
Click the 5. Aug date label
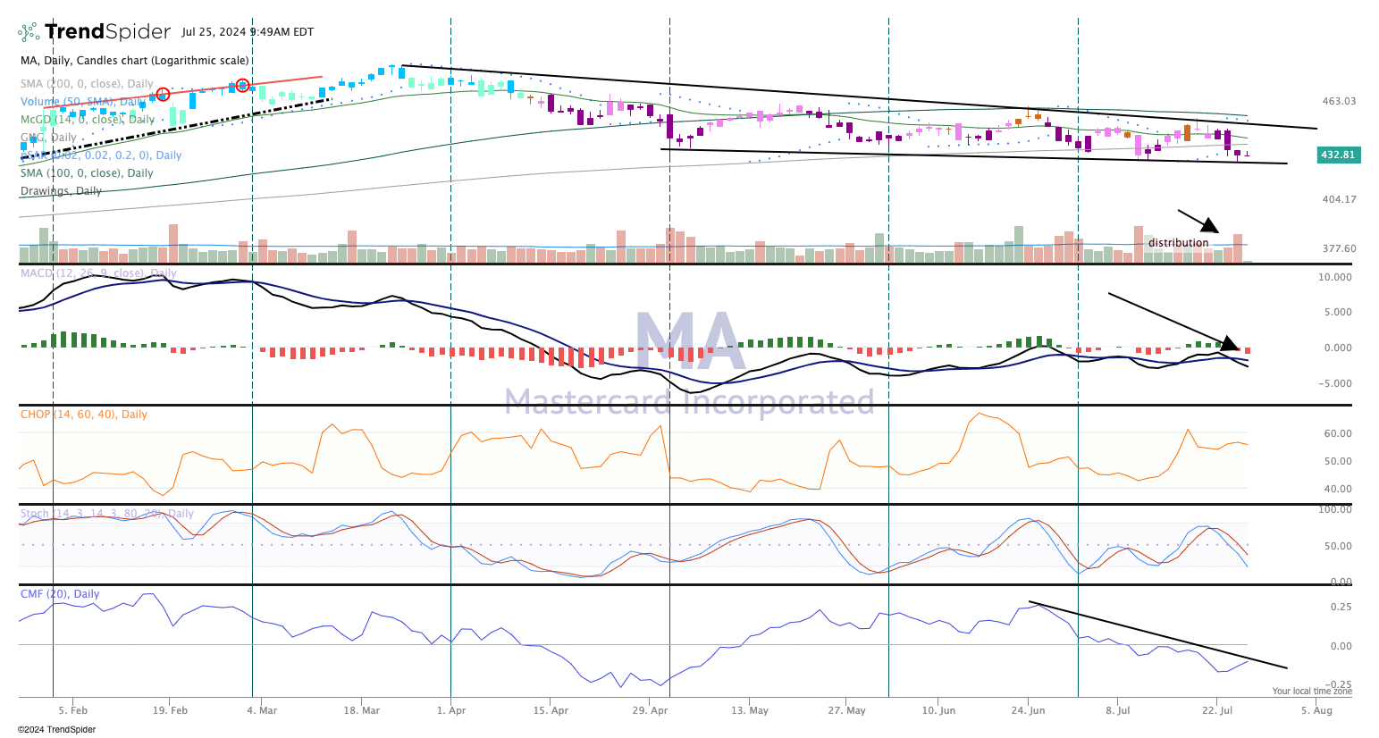pos(1316,711)
